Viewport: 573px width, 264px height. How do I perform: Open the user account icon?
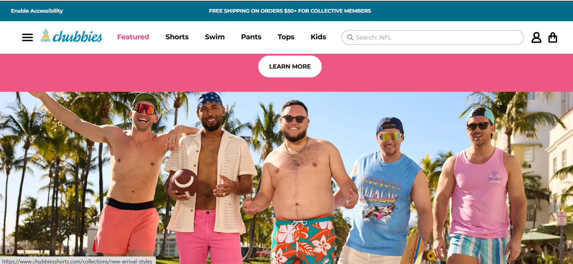[536, 37]
